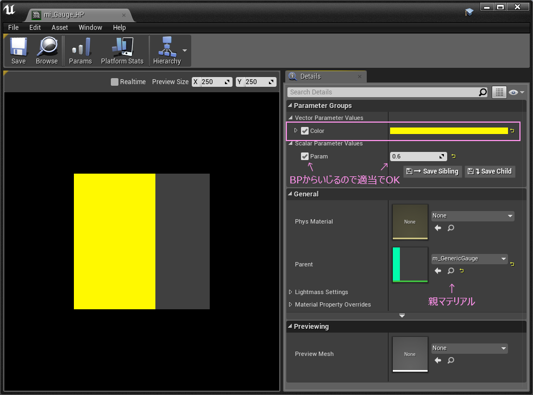Browse to Phys Material asset in browser
The width and height of the screenshot is (533, 395).
click(451, 228)
